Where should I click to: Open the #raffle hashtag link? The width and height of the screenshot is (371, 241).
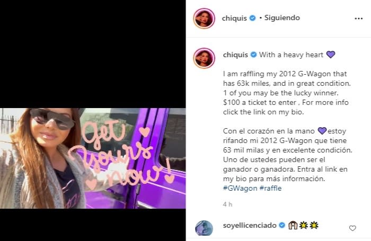[x=270, y=188]
